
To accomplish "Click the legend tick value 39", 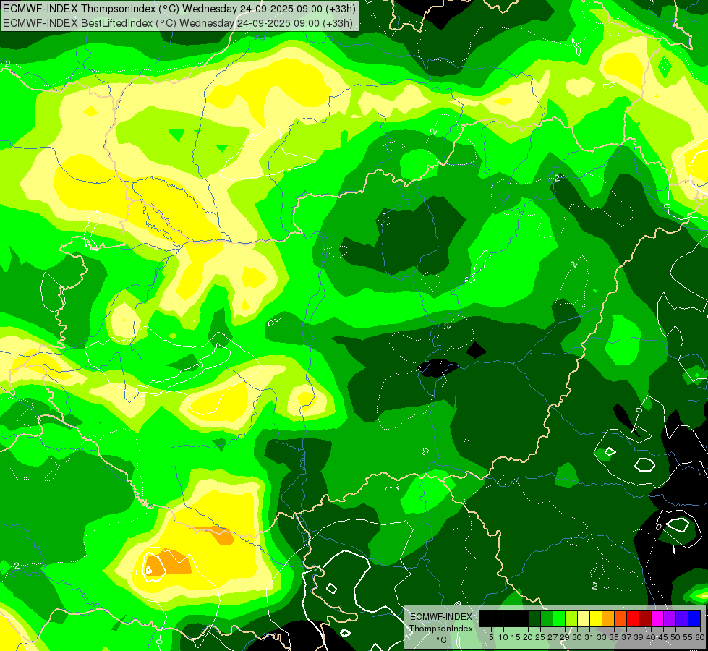I will tap(639, 637).
